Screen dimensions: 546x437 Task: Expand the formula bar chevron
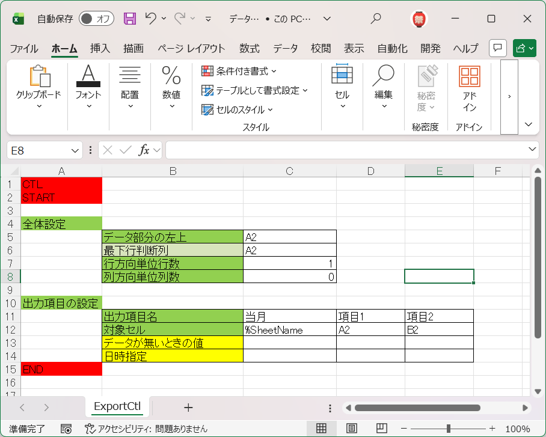532,150
